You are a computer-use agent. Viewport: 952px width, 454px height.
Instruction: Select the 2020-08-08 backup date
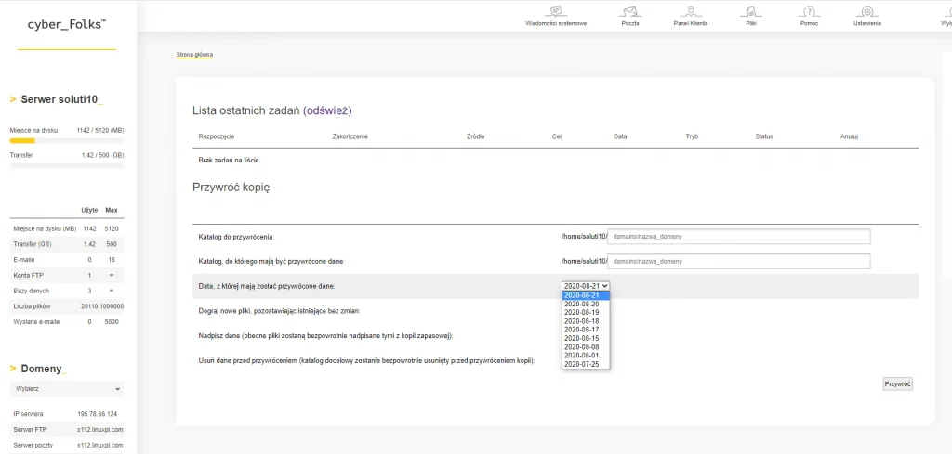pos(586,346)
